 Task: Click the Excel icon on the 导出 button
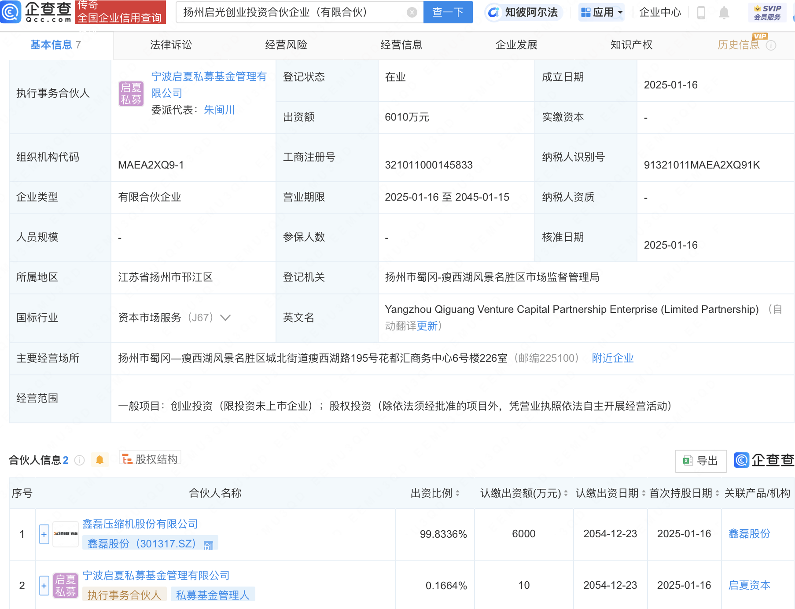[688, 460]
